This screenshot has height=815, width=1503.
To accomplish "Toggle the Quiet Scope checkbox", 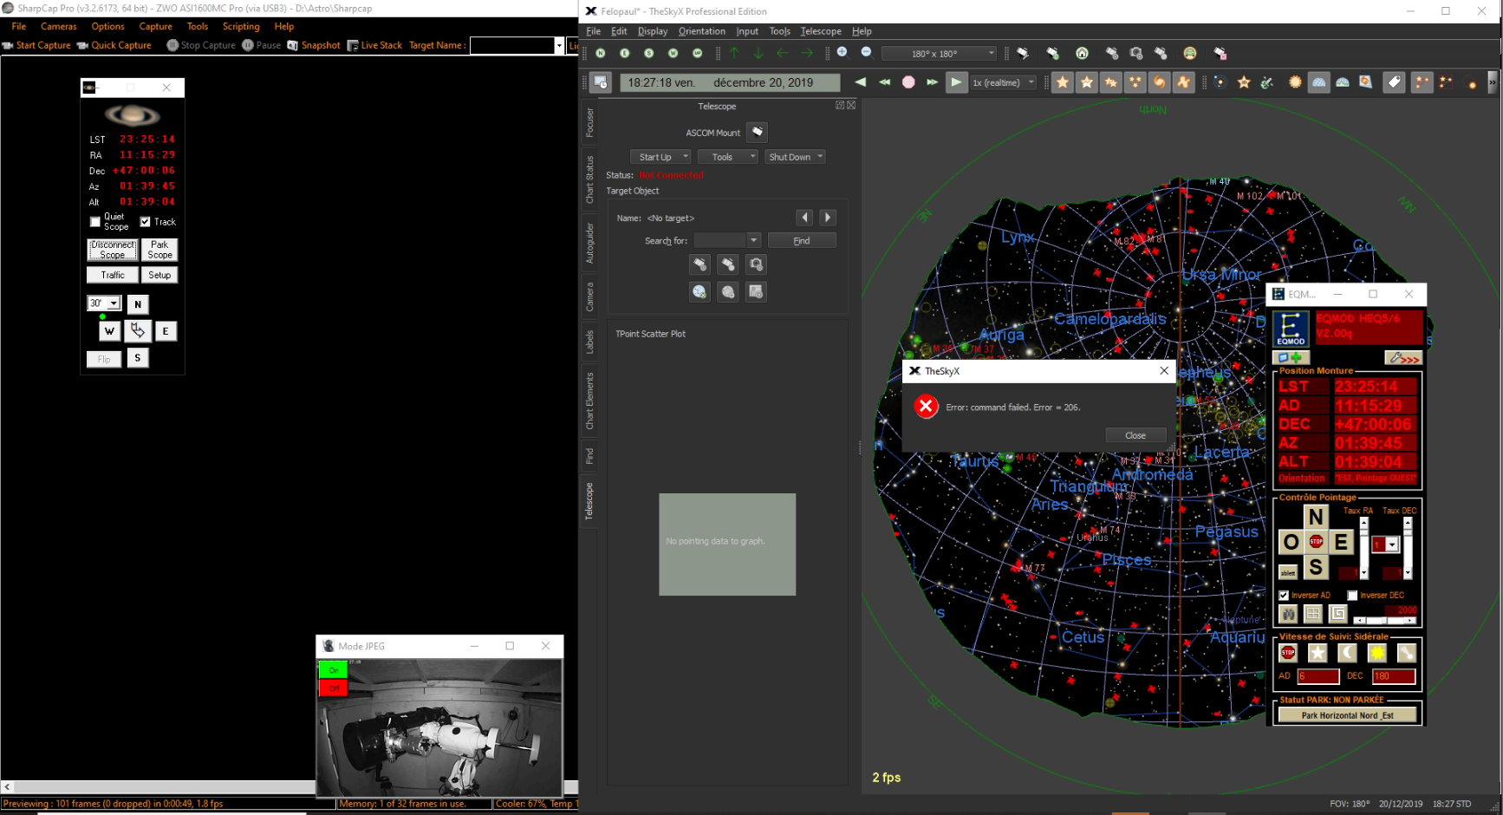I will click(95, 222).
